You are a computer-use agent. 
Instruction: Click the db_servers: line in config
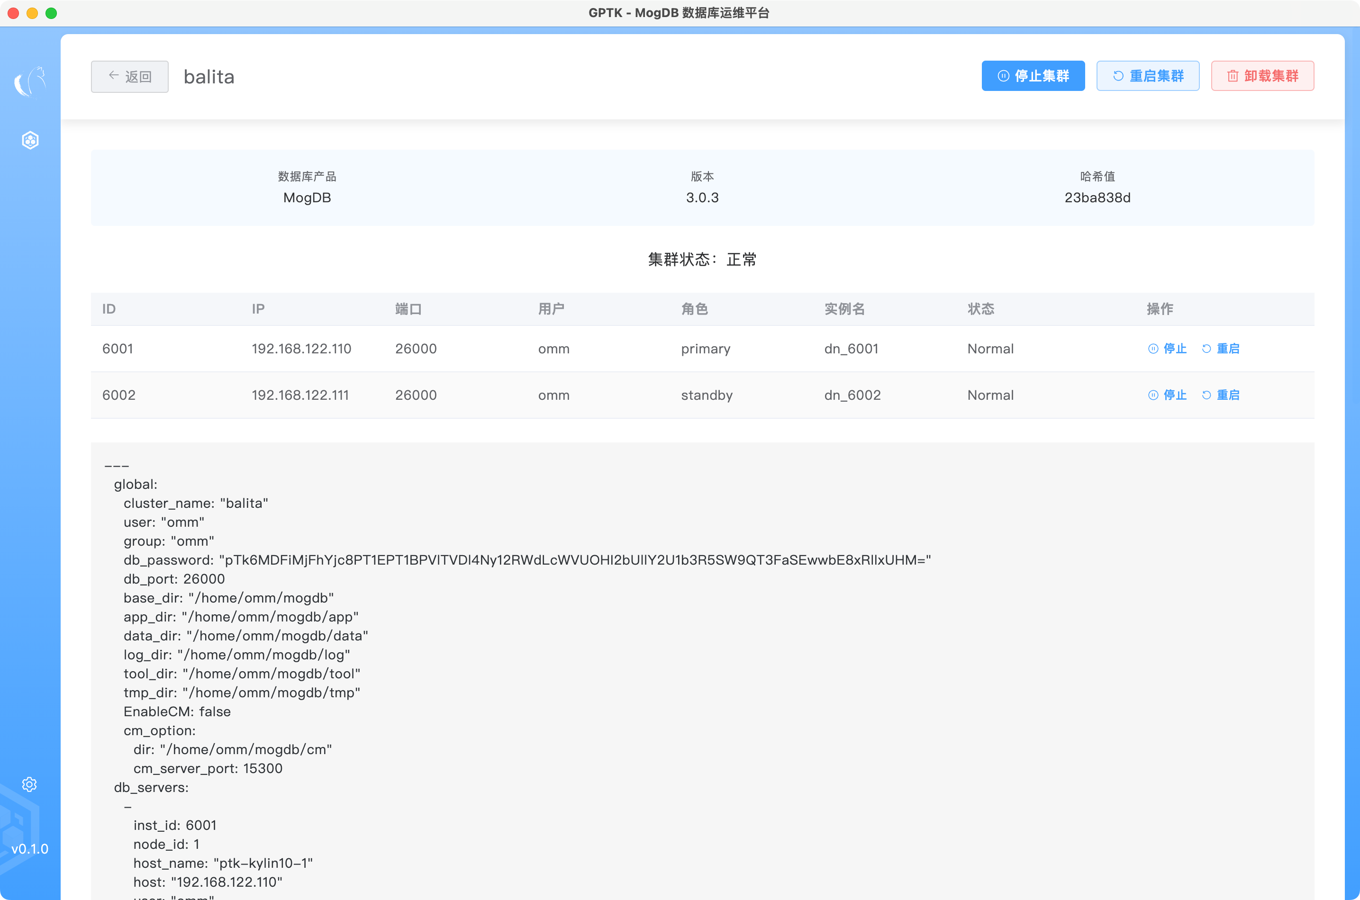tap(151, 787)
